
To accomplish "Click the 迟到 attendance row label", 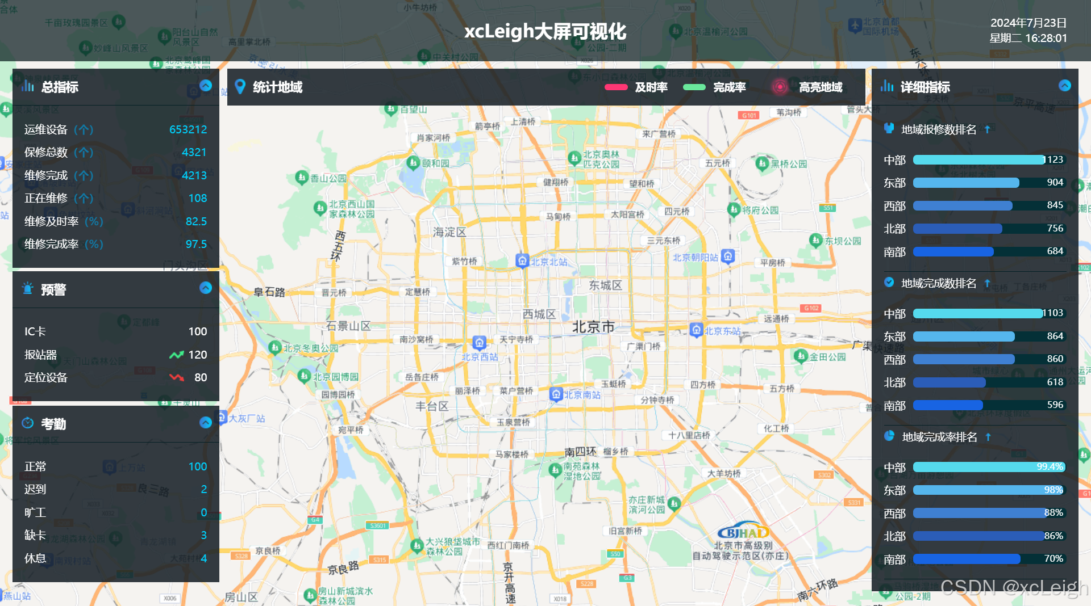I will pyautogui.click(x=35, y=489).
